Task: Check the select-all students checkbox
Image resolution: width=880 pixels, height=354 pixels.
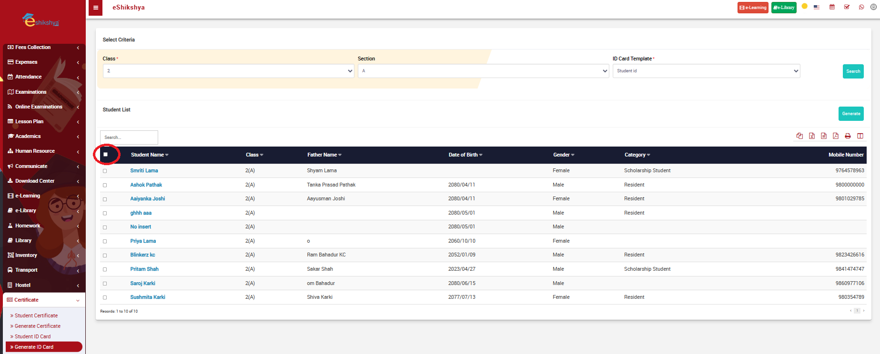Action: click(x=106, y=154)
